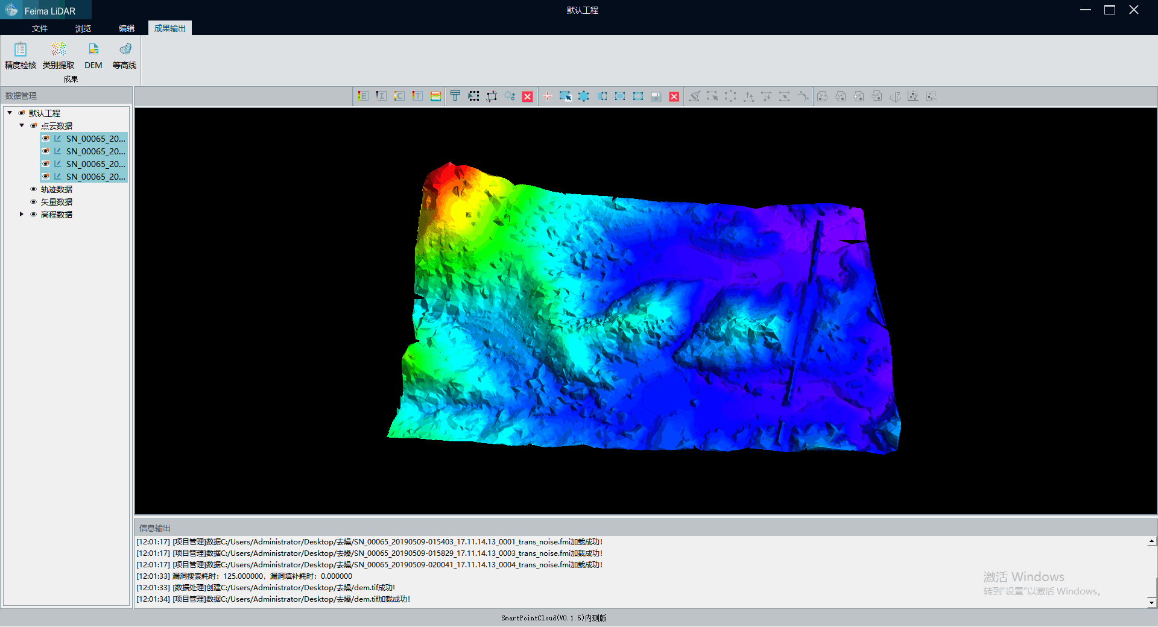Toggle visibility of fourth SN_00065 point cloud

coord(46,176)
